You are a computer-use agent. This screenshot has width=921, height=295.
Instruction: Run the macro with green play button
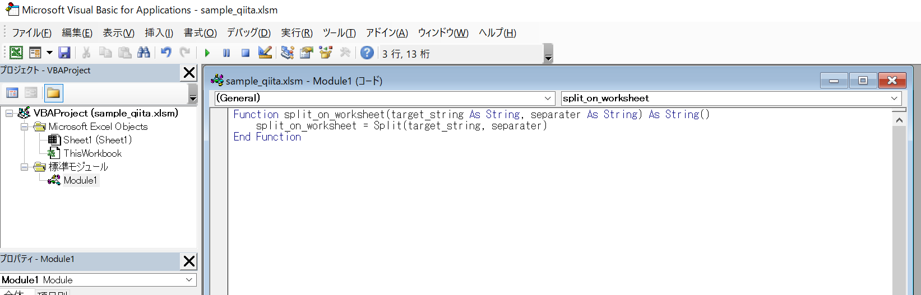[x=207, y=53]
